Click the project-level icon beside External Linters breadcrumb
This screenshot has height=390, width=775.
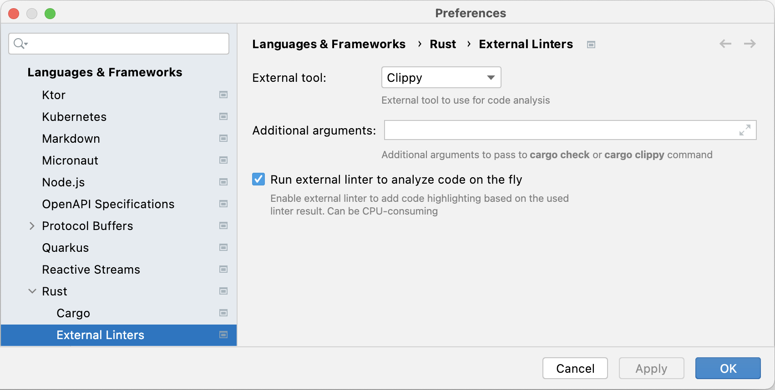[591, 45]
